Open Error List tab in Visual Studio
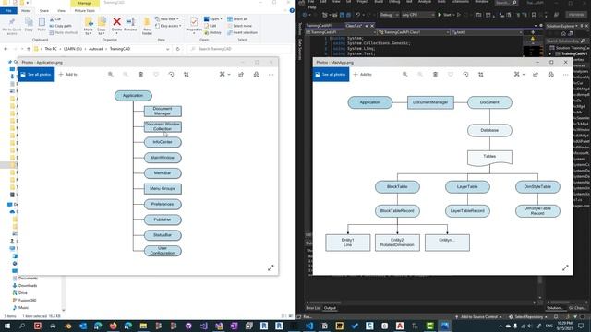Image resolution: width=591 pixels, height=332 pixels. tap(313, 308)
